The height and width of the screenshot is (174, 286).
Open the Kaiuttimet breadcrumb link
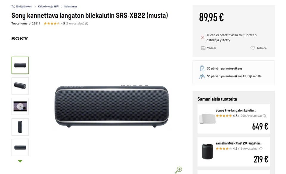71,7
